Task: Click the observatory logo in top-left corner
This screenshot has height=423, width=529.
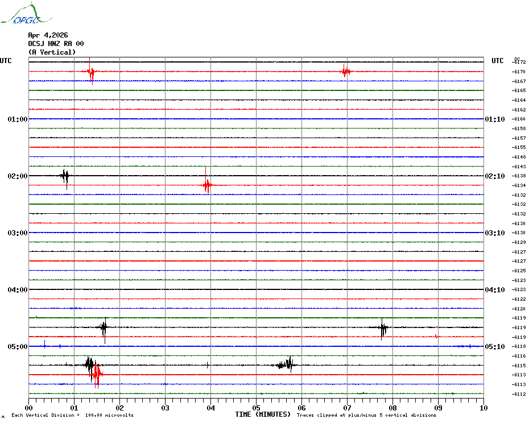Action: [20, 15]
